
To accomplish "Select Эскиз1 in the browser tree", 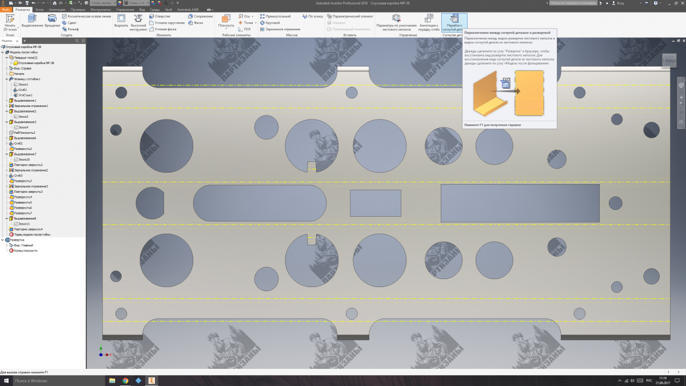I will [x=21, y=85].
